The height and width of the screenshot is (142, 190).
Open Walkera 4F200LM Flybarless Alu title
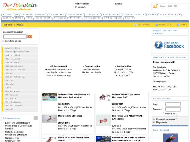pyautogui.click(x=74, y=96)
